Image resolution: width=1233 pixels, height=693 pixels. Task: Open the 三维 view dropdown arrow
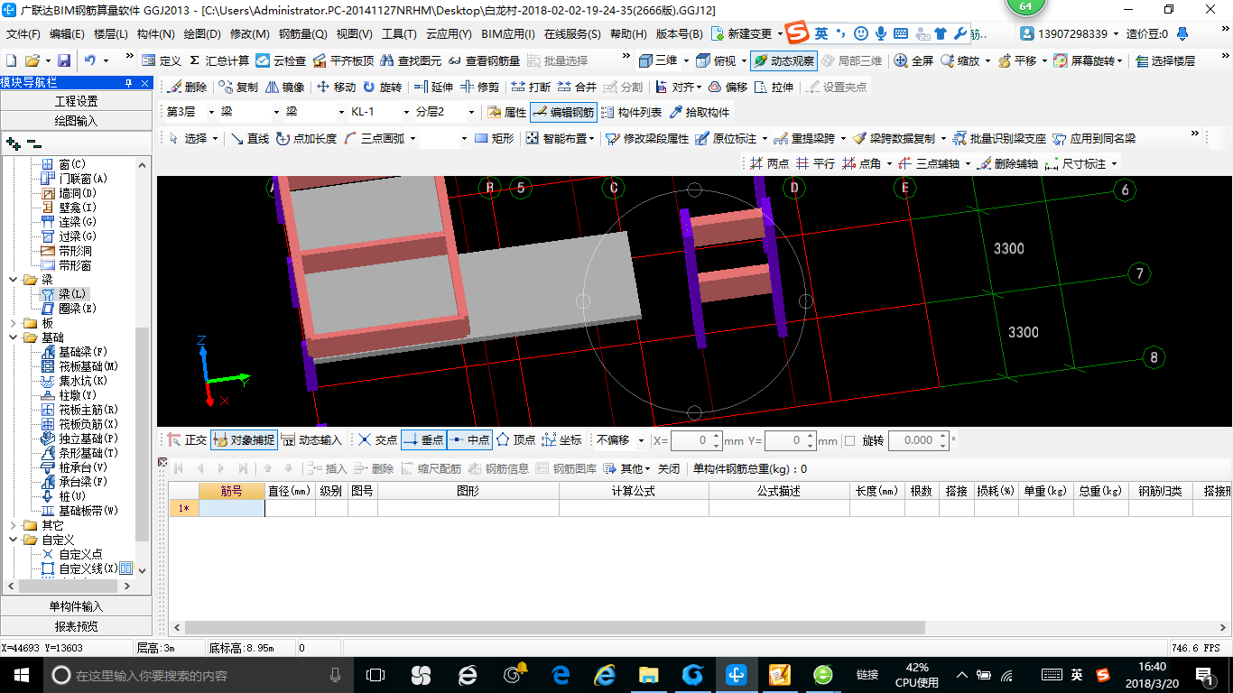pos(686,60)
